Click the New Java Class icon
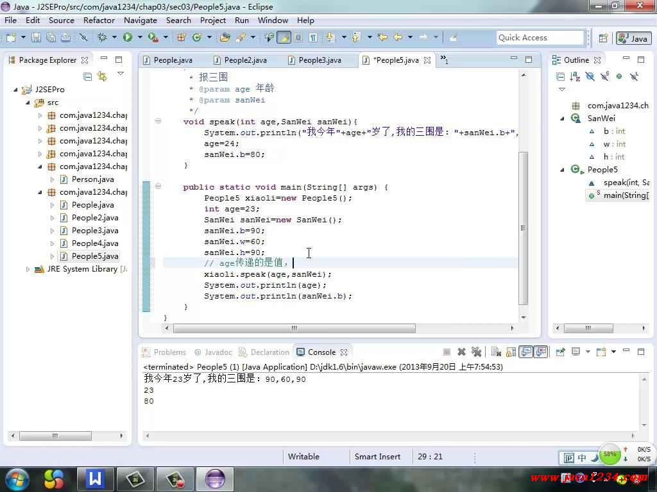 [196, 38]
